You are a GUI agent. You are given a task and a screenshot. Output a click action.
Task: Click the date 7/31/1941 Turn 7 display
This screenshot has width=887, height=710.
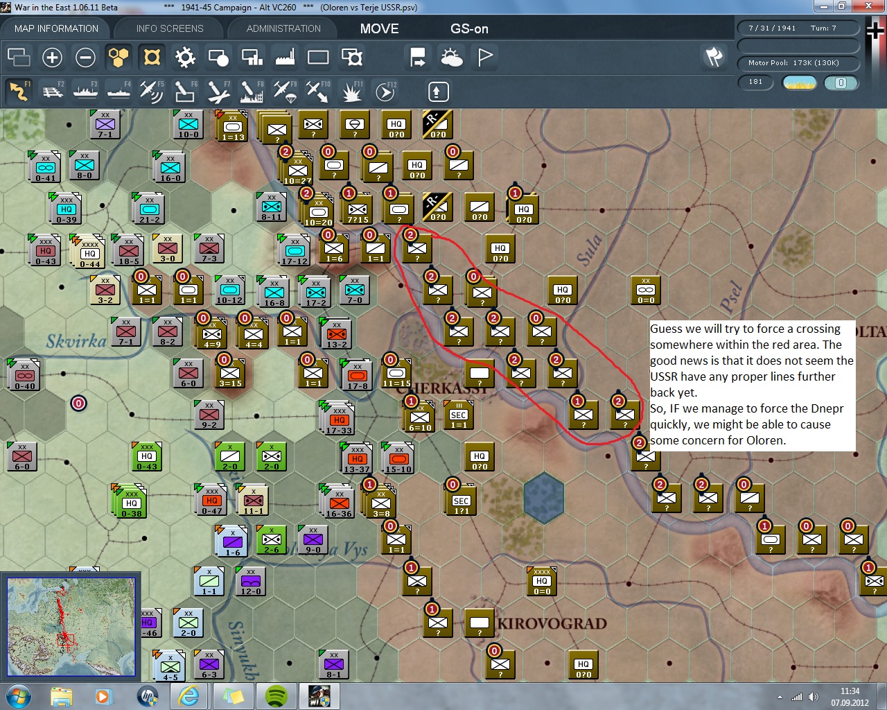798,28
